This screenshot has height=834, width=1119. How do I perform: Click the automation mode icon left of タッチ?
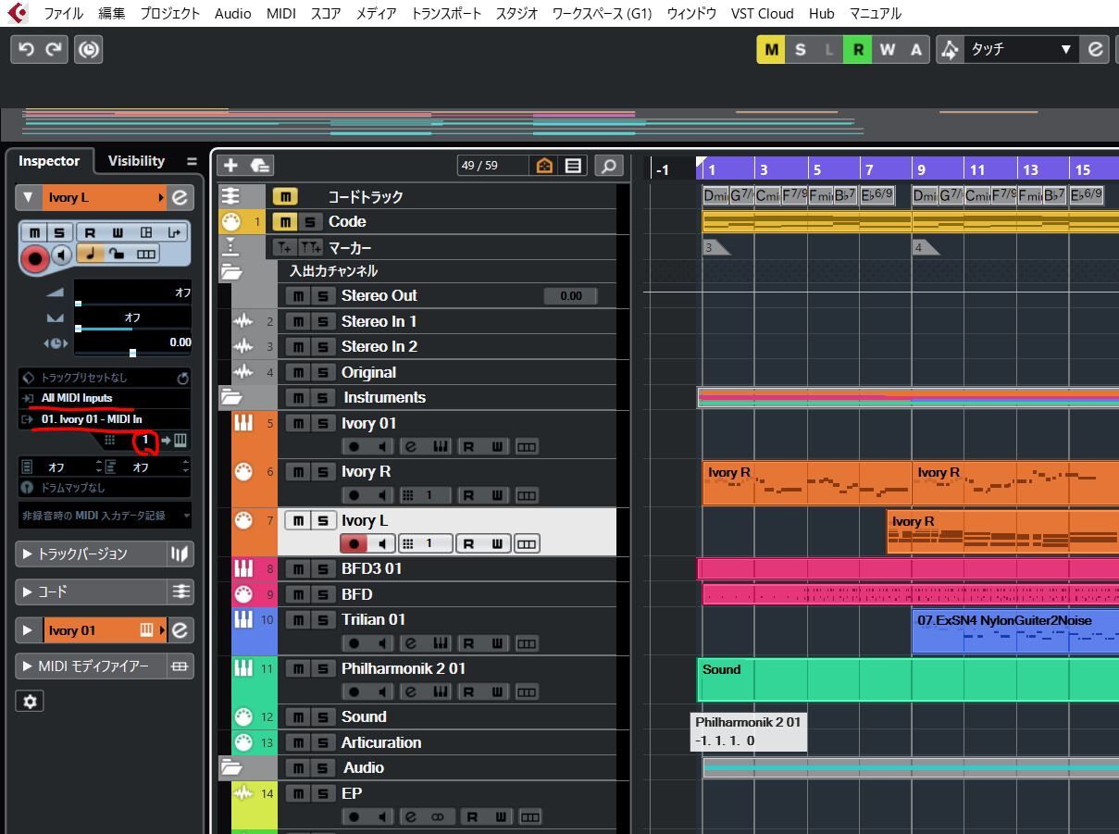tap(951, 50)
